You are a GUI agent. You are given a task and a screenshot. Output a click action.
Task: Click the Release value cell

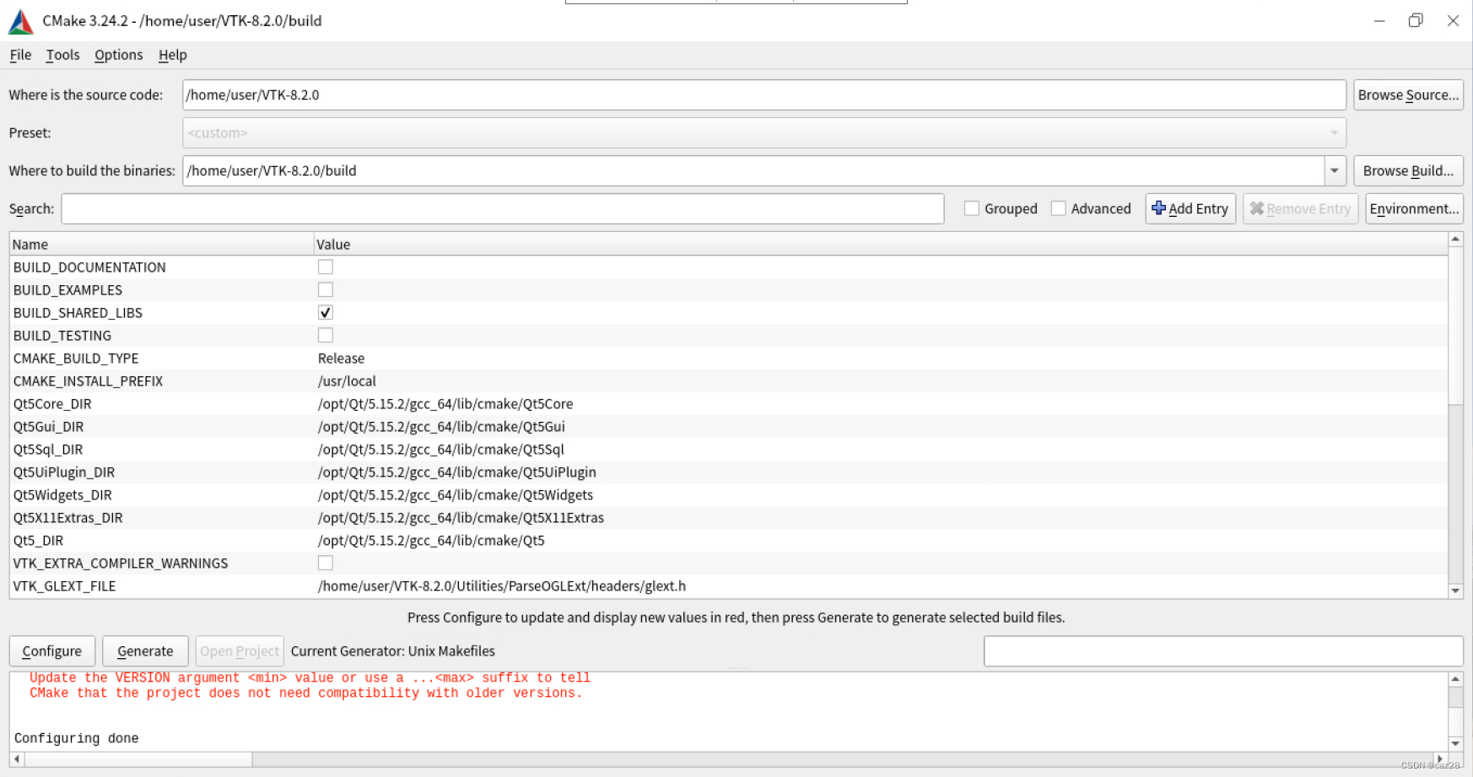point(341,359)
